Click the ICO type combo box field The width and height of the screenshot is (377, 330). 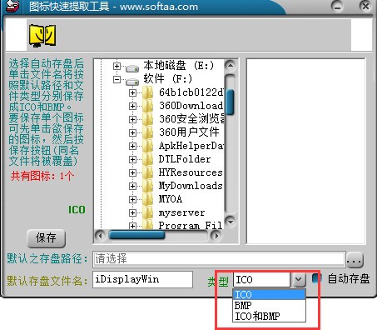coord(262,279)
